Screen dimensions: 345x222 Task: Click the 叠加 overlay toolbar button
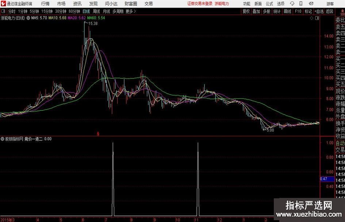(x=256, y=11)
